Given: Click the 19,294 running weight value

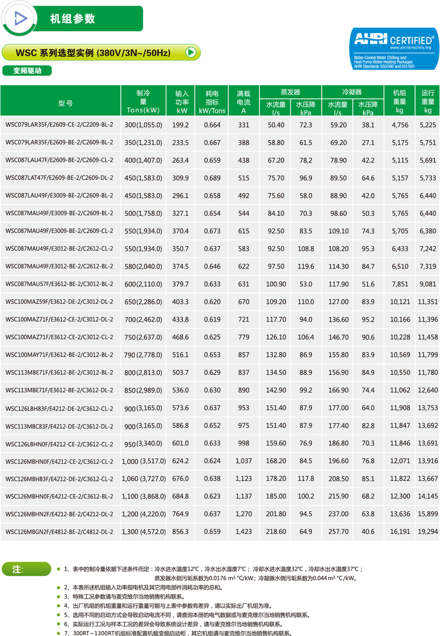Looking at the screenshot, I should pyautogui.click(x=427, y=532).
